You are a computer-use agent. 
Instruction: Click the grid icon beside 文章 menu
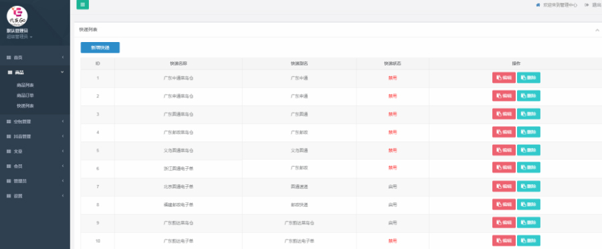tap(9, 152)
